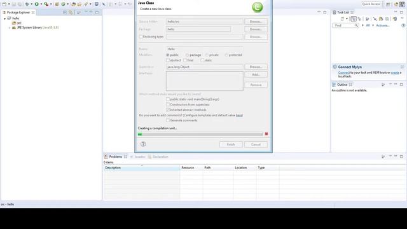The height and width of the screenshot is (229, 407).
Task: Click the Quick Access search field
Action: click(x=371, y=4)
